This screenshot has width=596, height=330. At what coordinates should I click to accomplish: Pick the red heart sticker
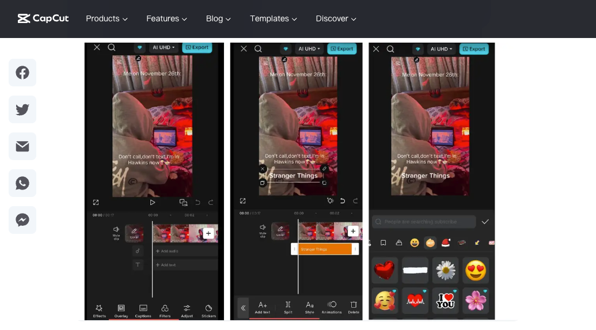385,270
